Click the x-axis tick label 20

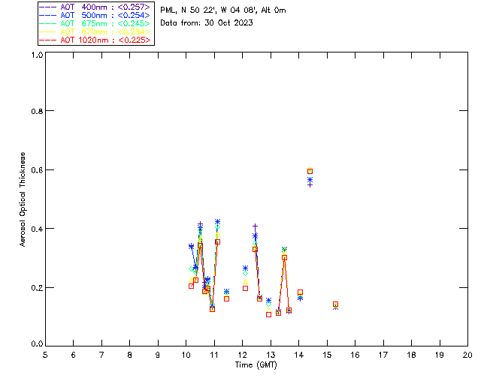point(467,355)
